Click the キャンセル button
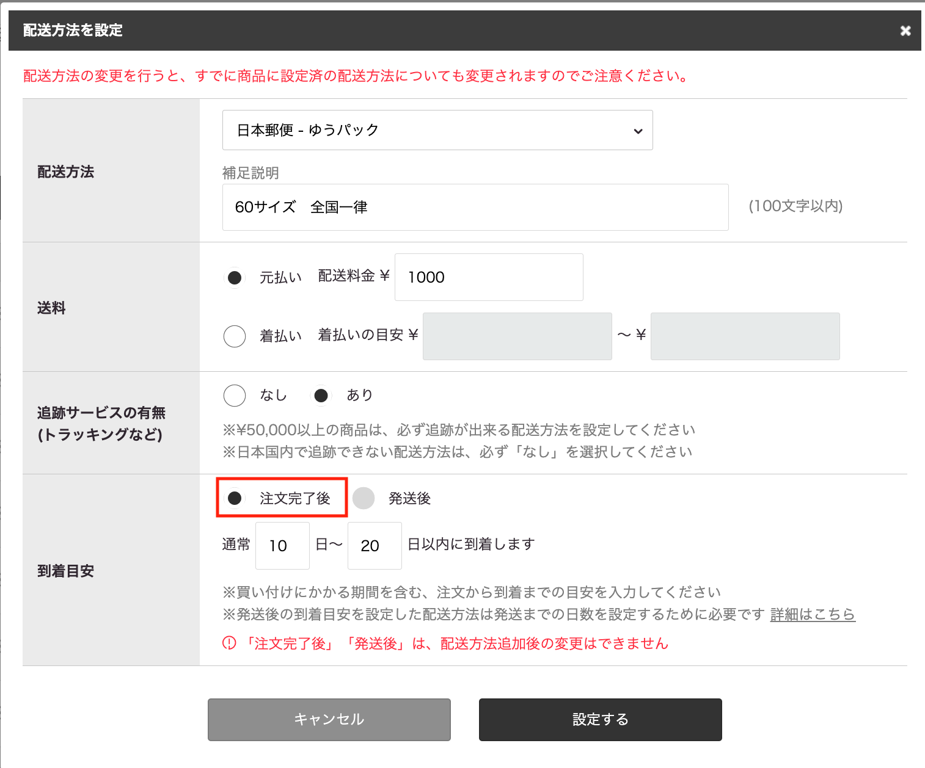This screenshot has height=768, width=925. click(329, 720)
